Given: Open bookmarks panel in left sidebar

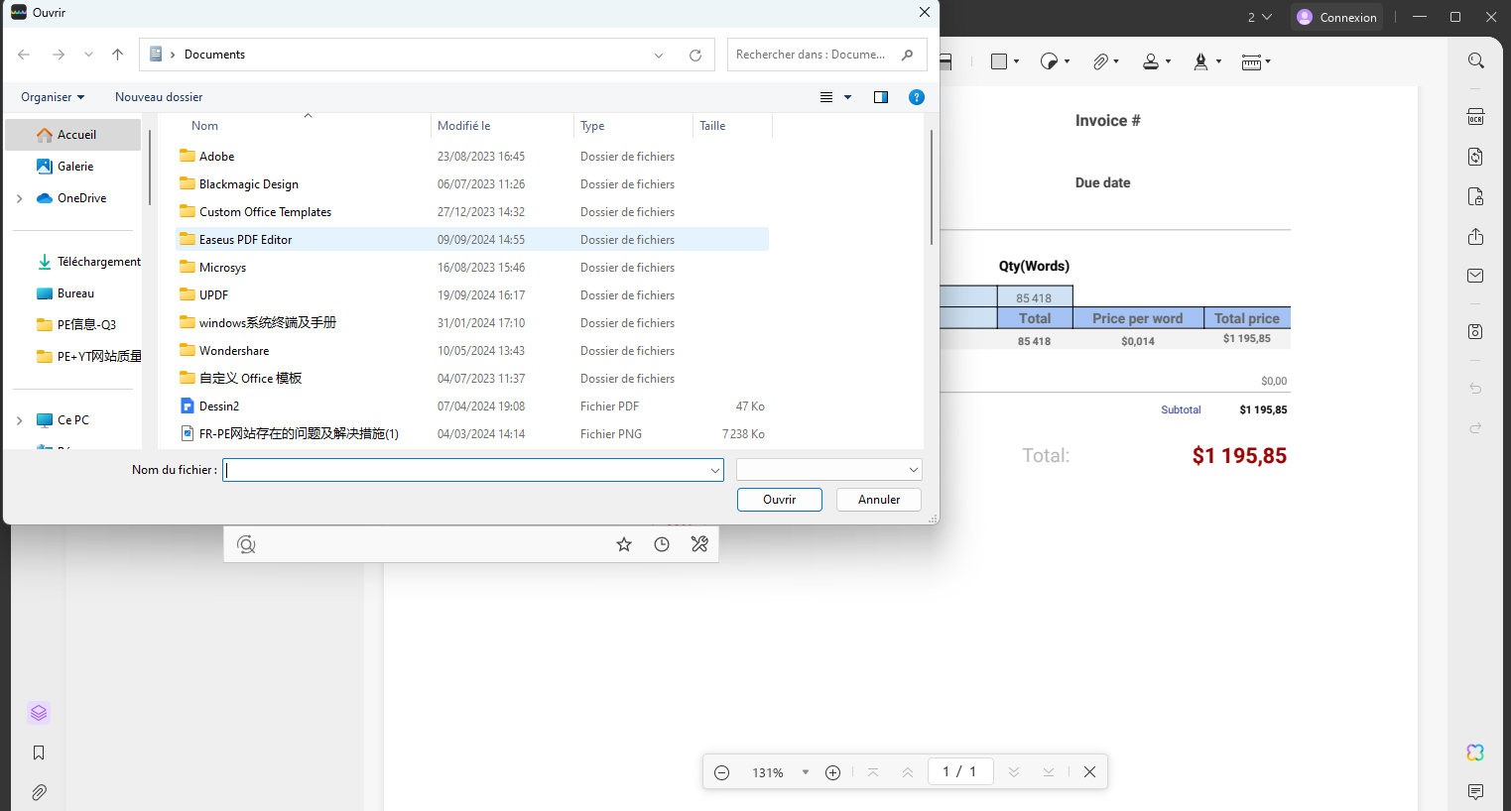Looking at the screenshot, I should point(39,753).
